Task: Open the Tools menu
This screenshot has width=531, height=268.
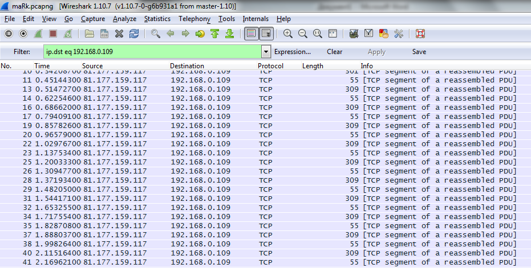Action: point(226,19)
